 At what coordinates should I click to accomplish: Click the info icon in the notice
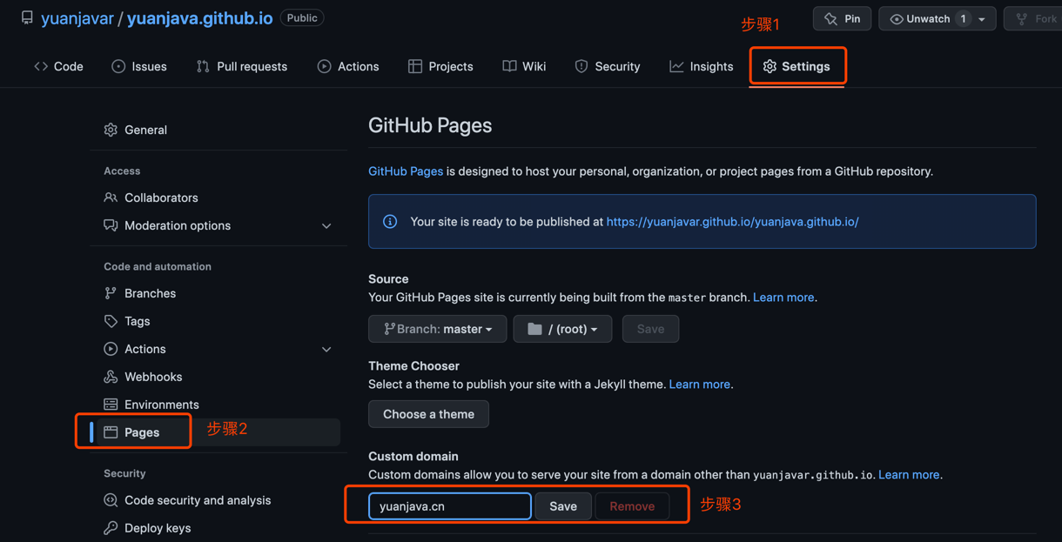tap(390, 222)
